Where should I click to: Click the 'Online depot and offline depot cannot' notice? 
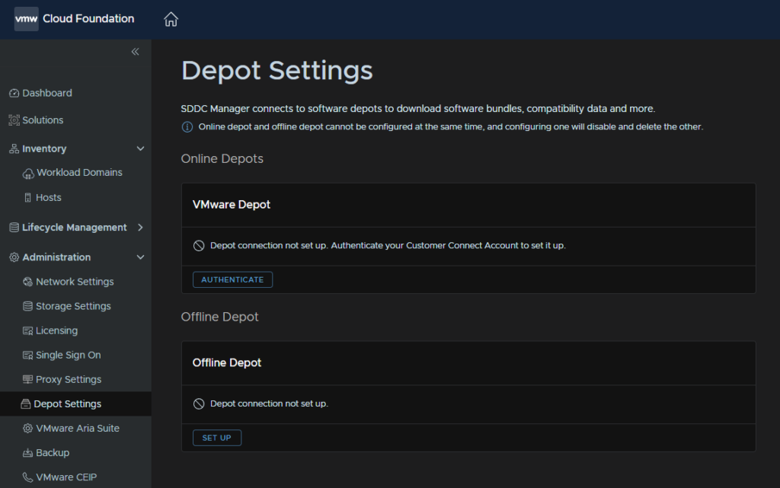pos(451,127)
